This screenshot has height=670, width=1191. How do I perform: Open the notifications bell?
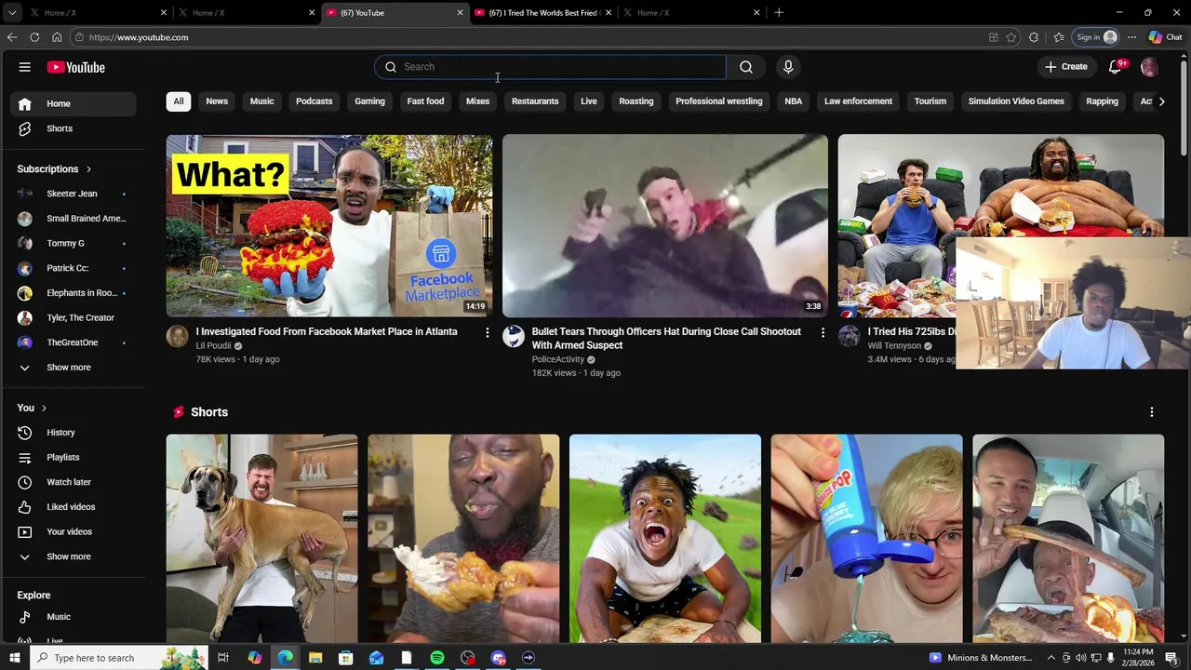1116,67
